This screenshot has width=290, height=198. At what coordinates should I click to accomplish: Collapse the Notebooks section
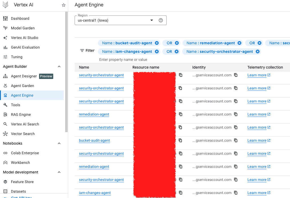coord(59,143)
